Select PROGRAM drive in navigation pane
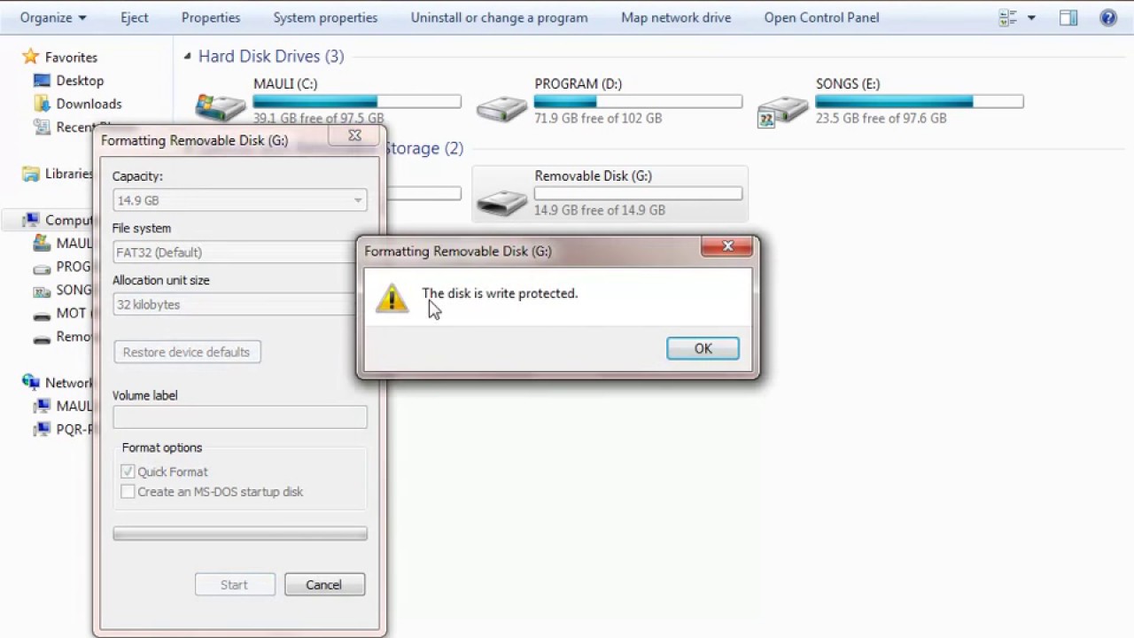This screenshot has height=638, width=1134. tap(62, 267)
